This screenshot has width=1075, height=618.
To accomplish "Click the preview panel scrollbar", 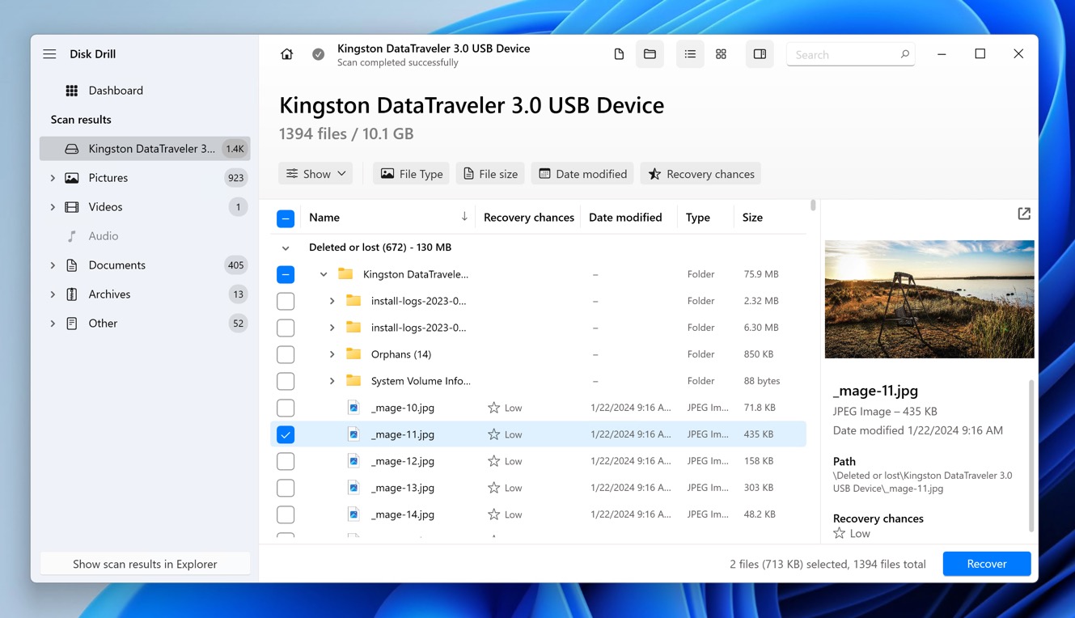I will tap(1031, 455).
